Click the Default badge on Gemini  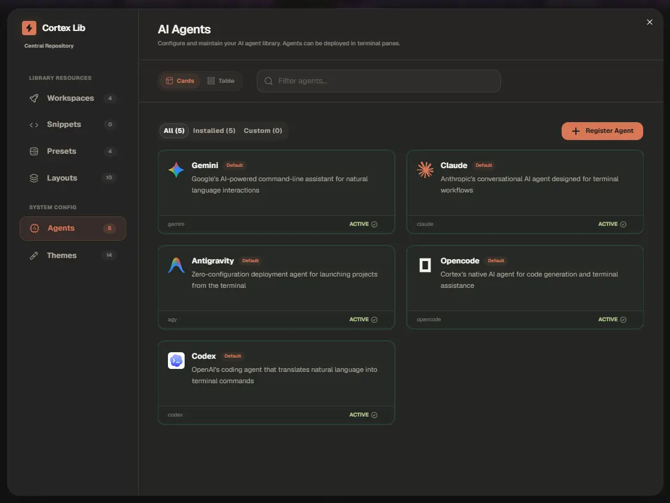tap(235, 166)
